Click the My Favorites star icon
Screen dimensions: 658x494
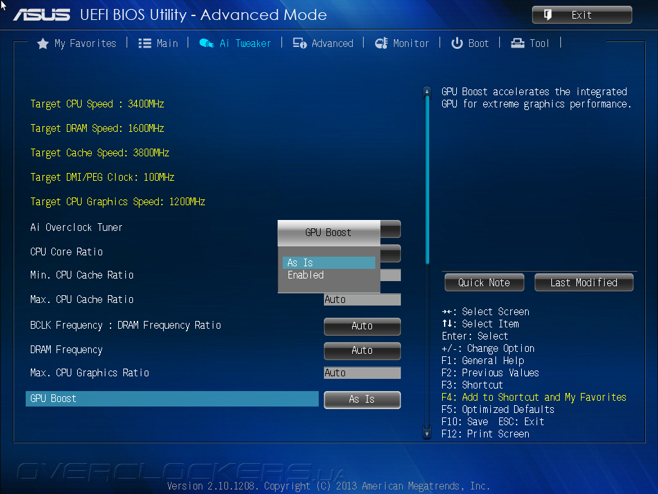tap(43, 43)
